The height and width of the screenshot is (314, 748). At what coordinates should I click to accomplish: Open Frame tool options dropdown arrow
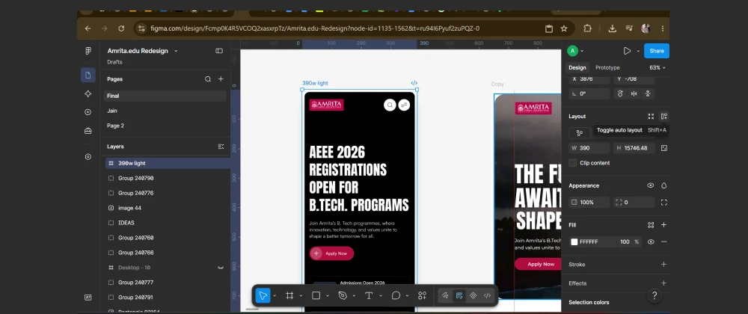click(x=301, y=296)
